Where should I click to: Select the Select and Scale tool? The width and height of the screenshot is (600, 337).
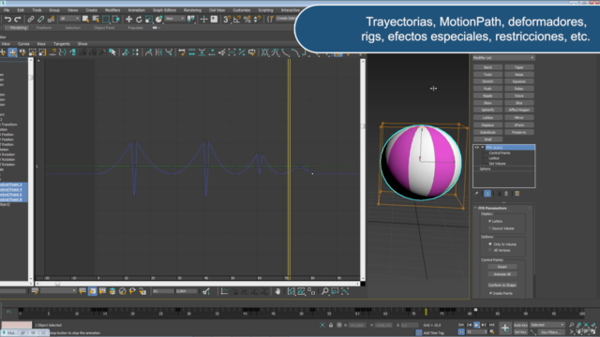pos(149,19)
